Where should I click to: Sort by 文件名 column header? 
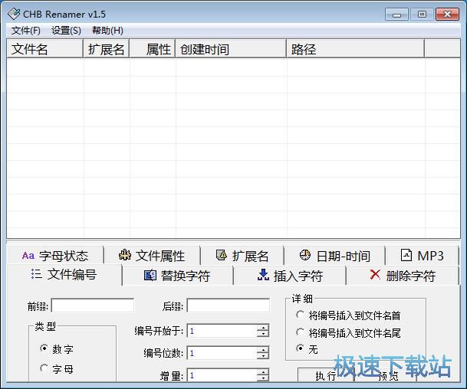44,48
